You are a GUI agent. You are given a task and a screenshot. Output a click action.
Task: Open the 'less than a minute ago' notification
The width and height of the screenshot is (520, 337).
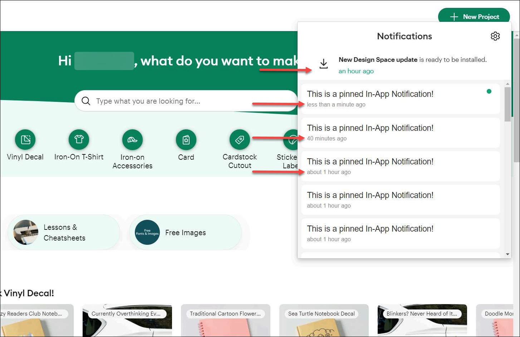[401, 99]
